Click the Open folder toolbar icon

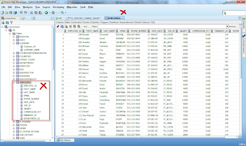[x=7, y=13]
